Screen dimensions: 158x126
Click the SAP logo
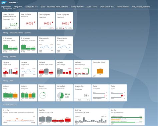(4, 2)
